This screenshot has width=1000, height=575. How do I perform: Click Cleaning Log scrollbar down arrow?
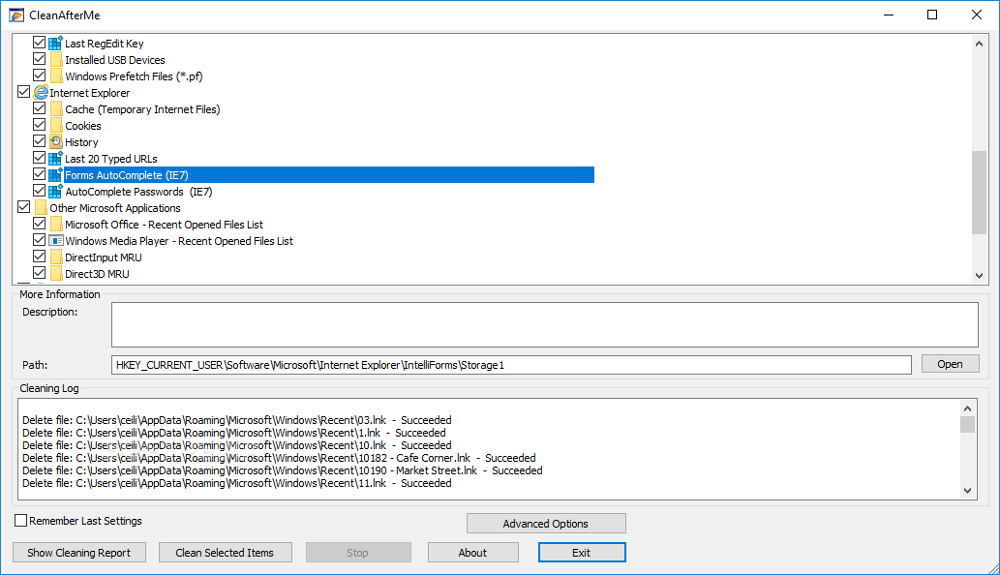967,490
